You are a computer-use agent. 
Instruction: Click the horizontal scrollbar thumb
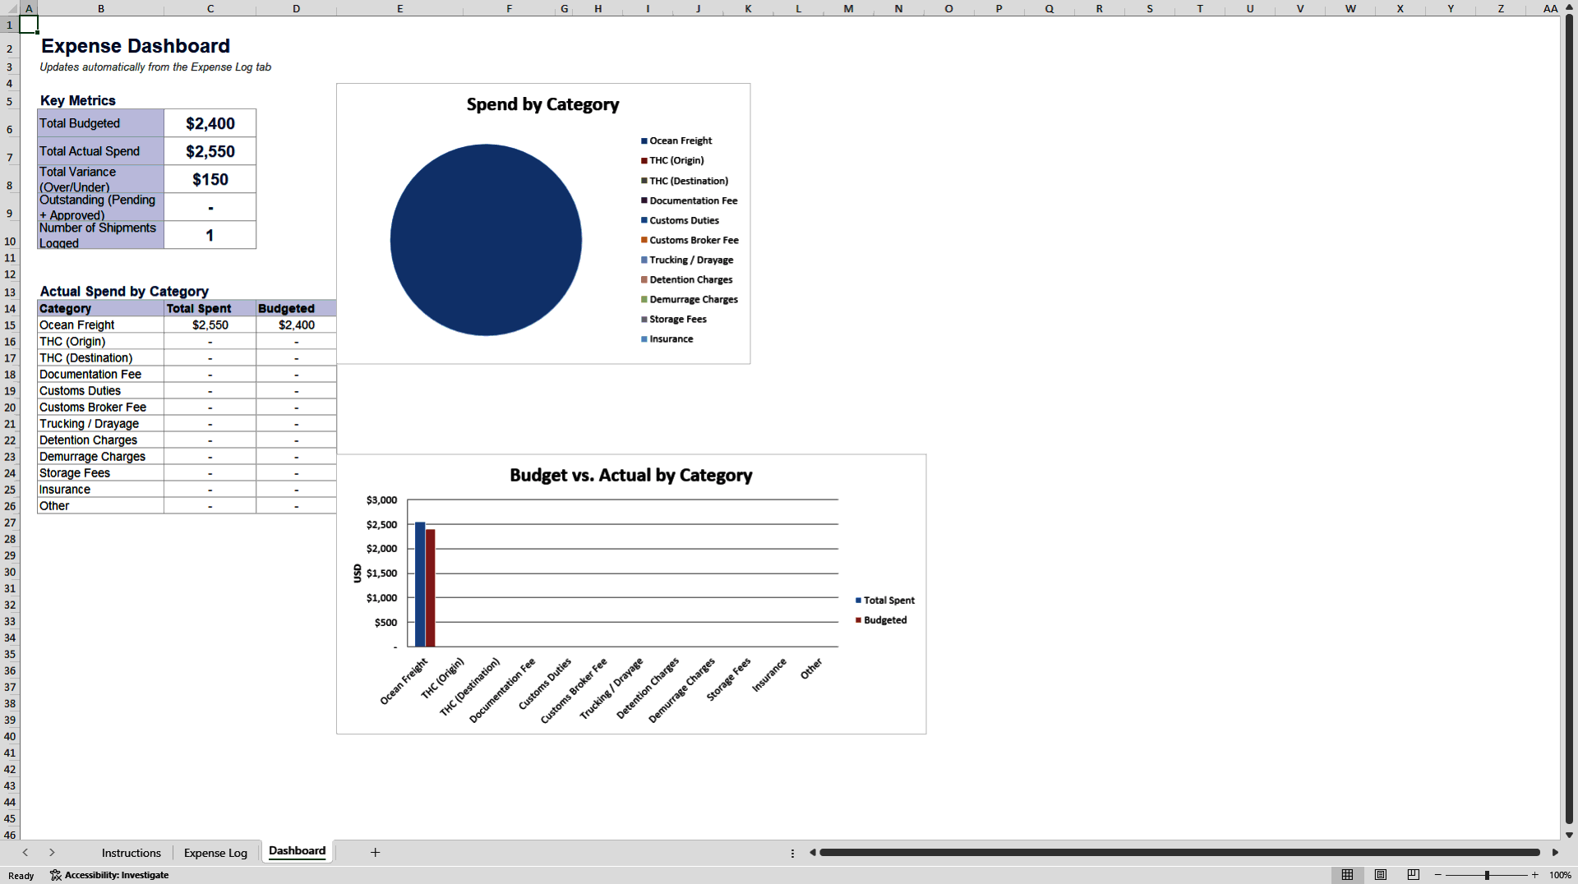click(1179, 853)
